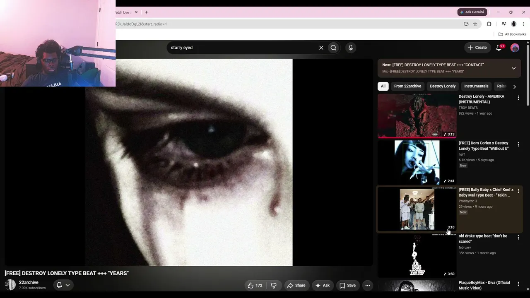The height and width of the screenshot is (298, 530).
Task: Open the Dom Corleo 'Without U' thumbnail
Action: 417,162
